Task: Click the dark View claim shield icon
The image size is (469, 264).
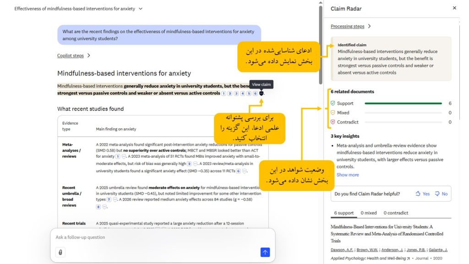Action: tap(261, 93)
